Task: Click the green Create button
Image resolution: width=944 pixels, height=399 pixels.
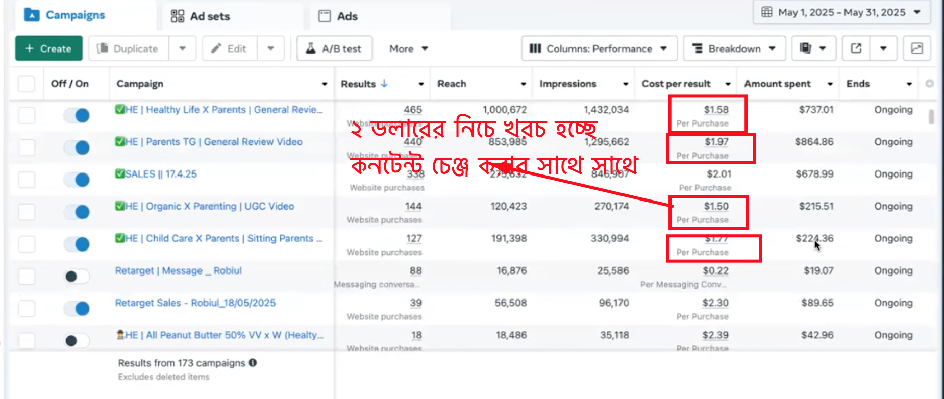Action: pyautogui.click(x=48, y=48)
